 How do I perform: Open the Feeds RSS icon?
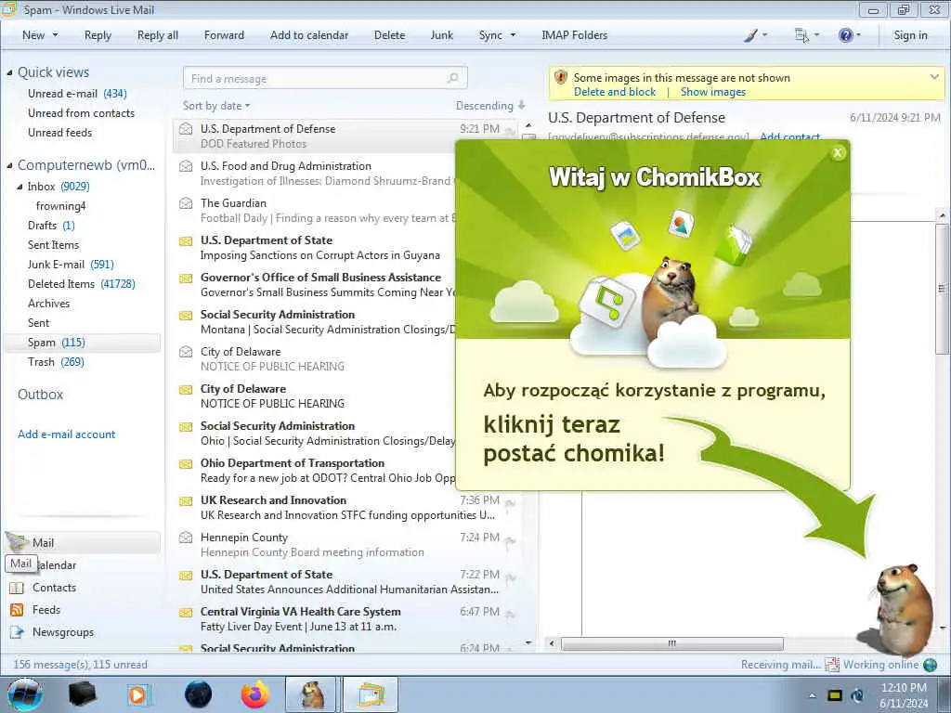(x=17, y=610)
